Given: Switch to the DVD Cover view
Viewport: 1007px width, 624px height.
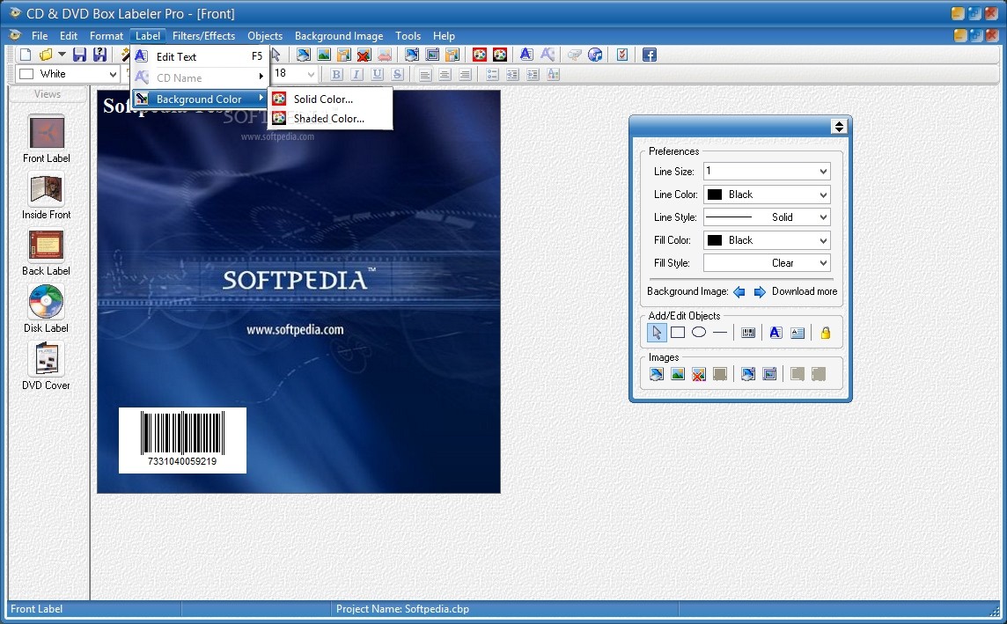Looking at the screenshot, I should click(x=47, y=367).
